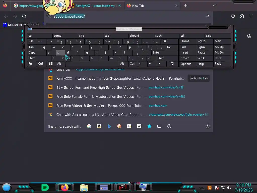Viewport: 257px width, 193px height.
Task: Click the volume speaker tray icon
Action: click(229, 187)
